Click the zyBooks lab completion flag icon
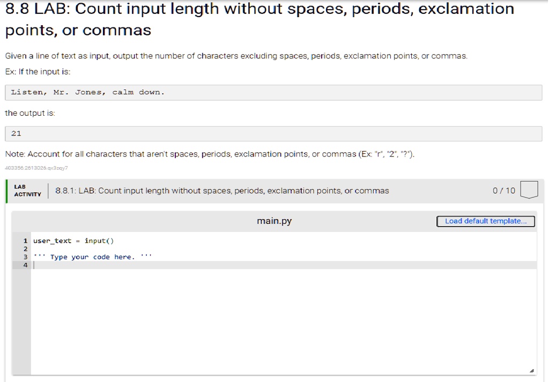549x382 pixels. (529, 191)
